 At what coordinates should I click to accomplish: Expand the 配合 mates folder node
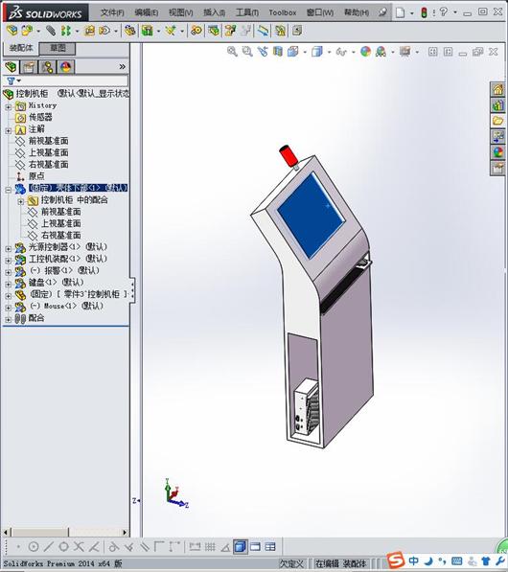(x=8, y=320)
